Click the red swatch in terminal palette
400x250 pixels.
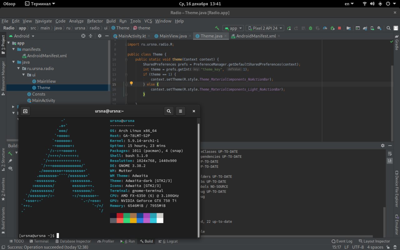[x=120, y=216]
